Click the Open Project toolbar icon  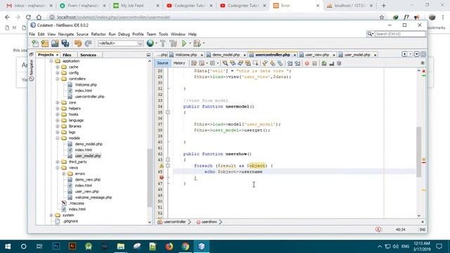55,44
